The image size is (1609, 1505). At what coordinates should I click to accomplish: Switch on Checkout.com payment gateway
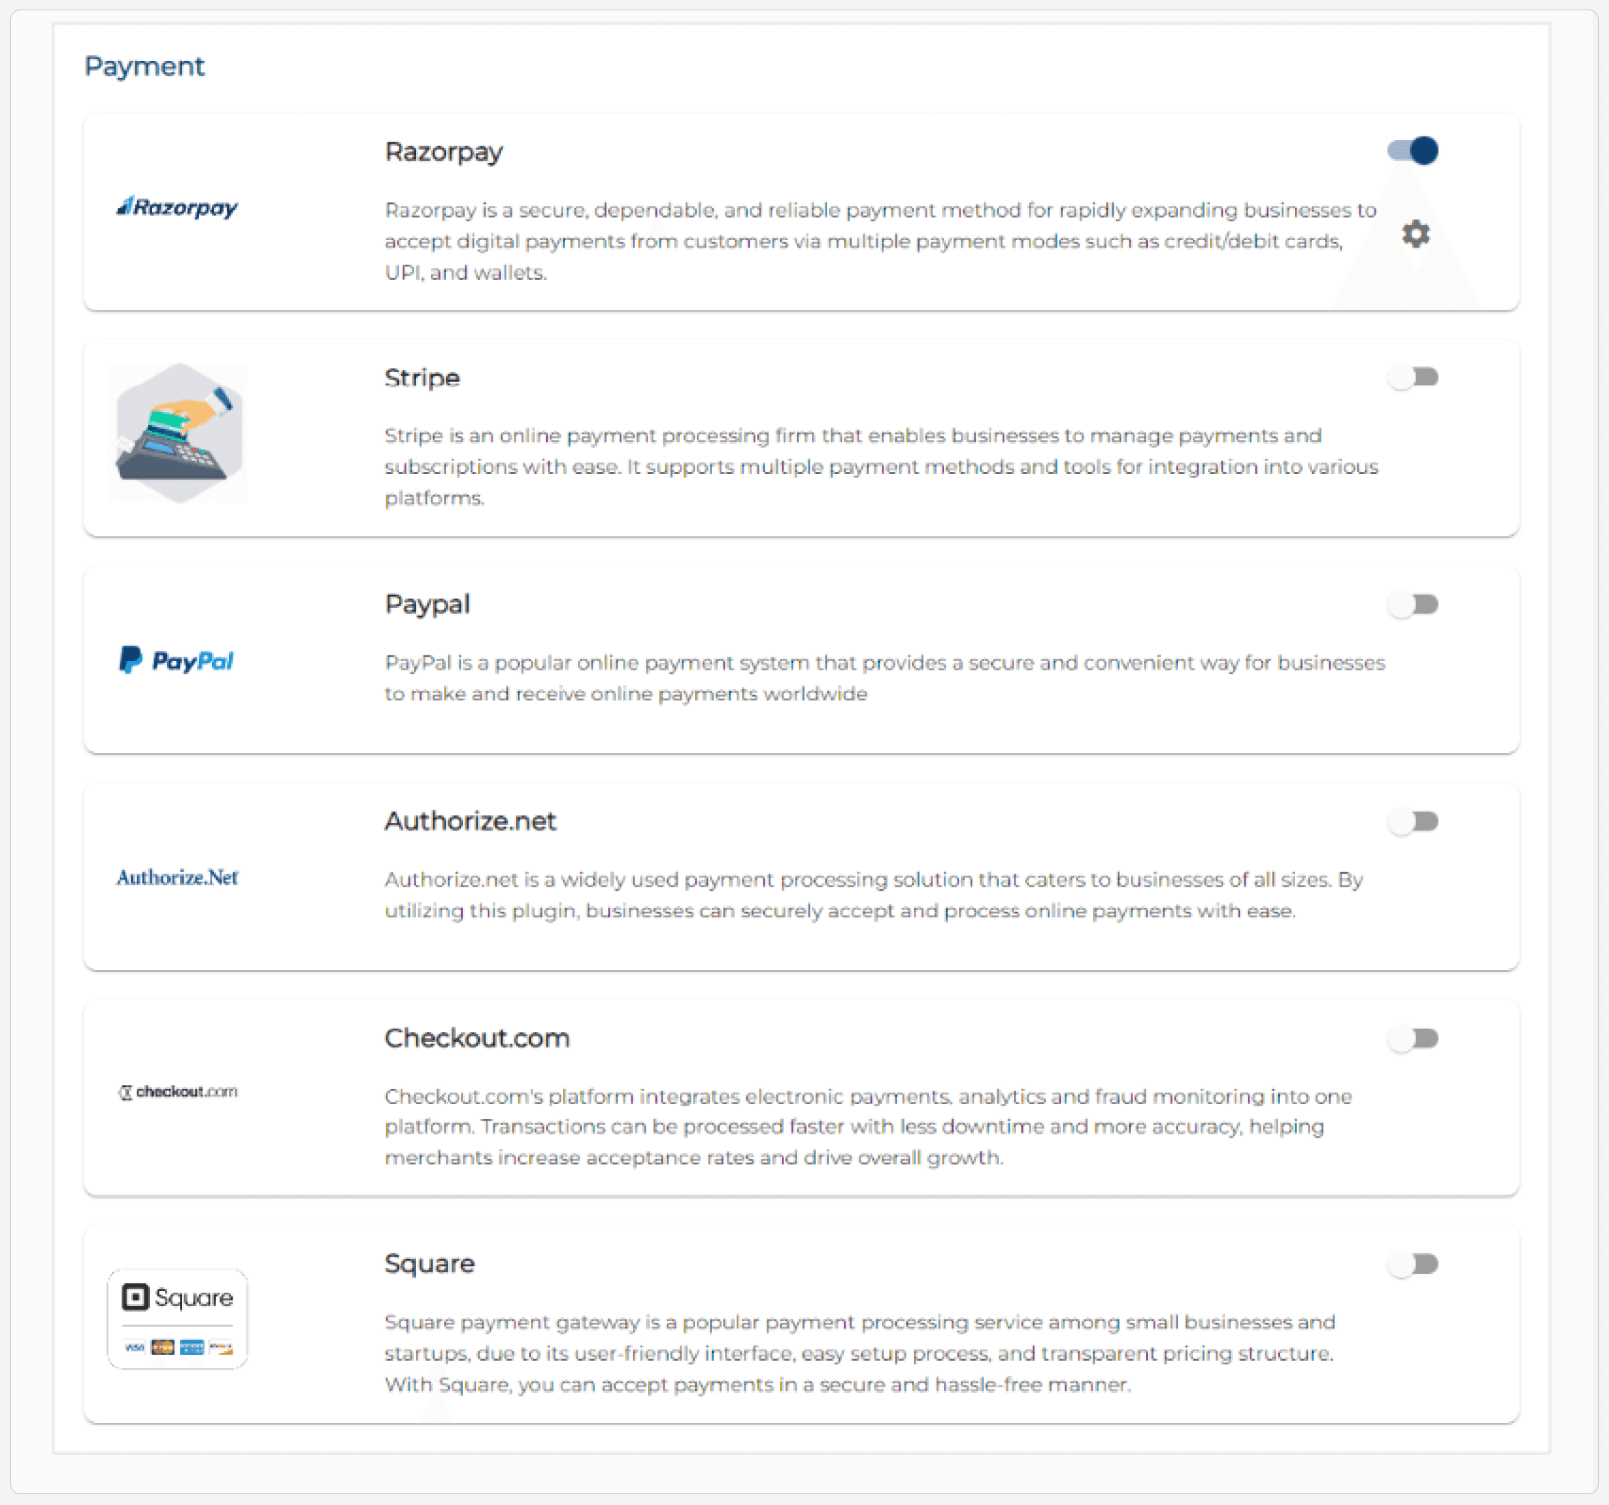[x=1413, y=1038]
